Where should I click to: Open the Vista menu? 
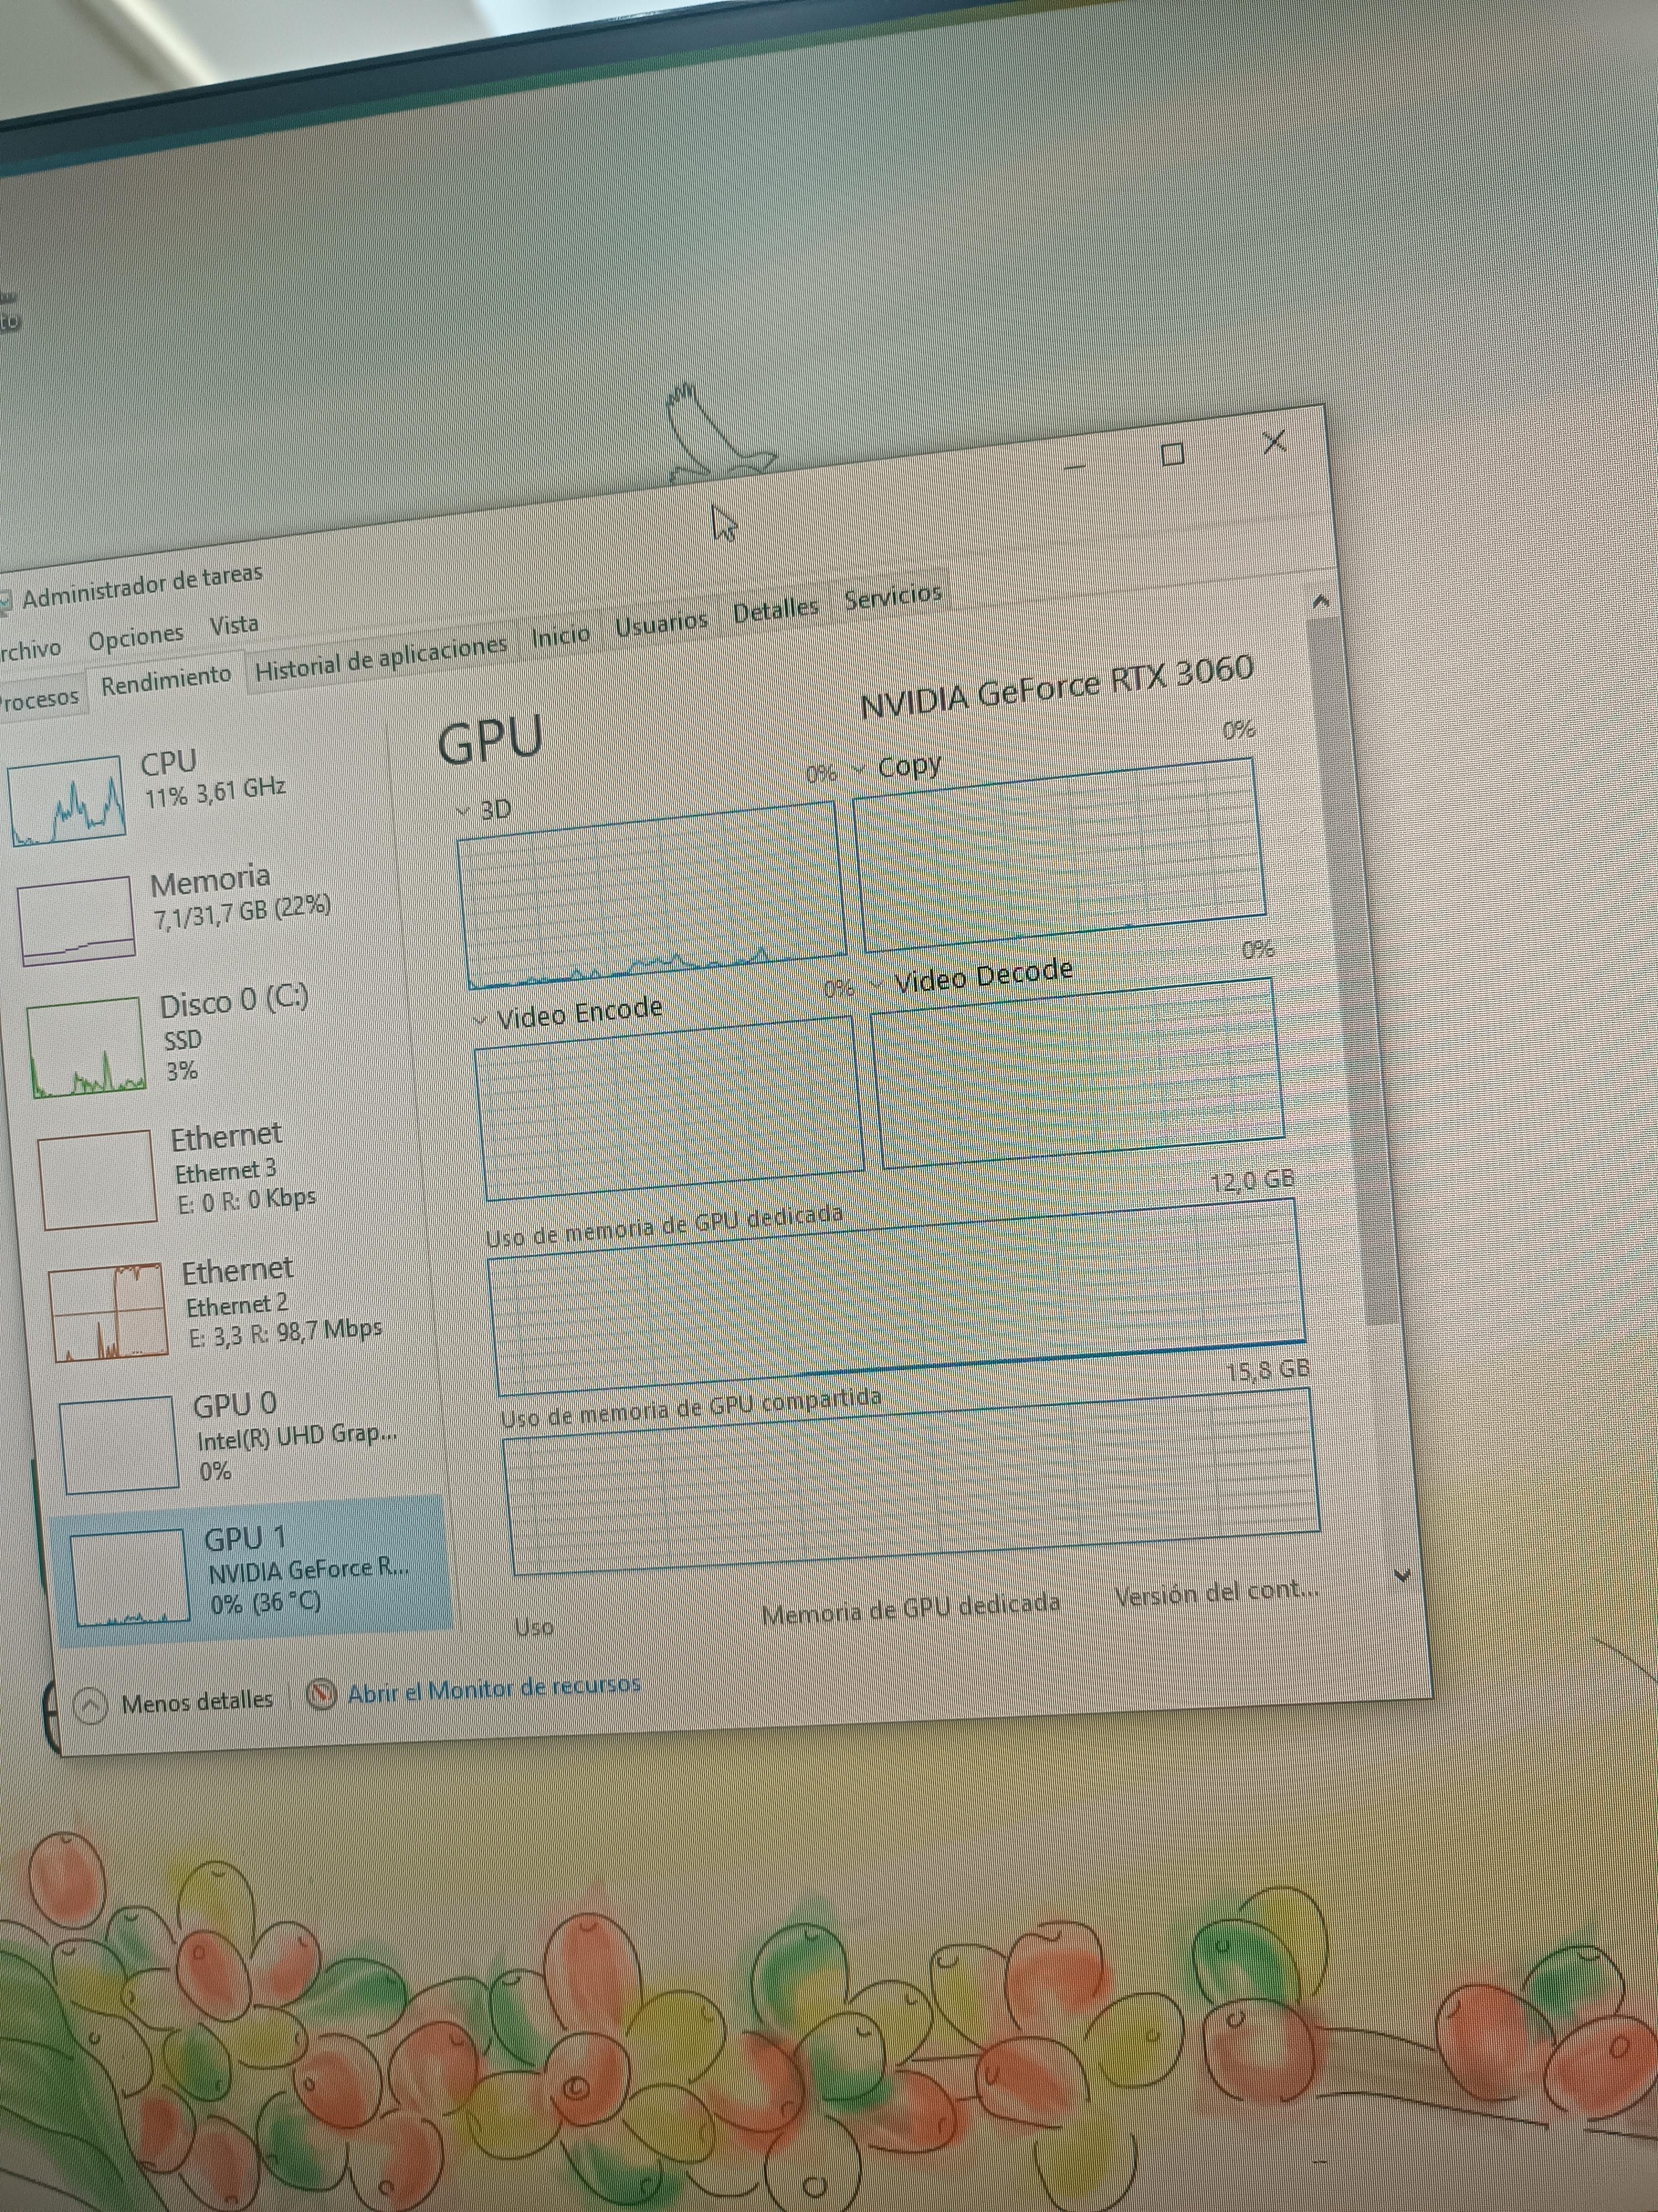tap(234, 625)
